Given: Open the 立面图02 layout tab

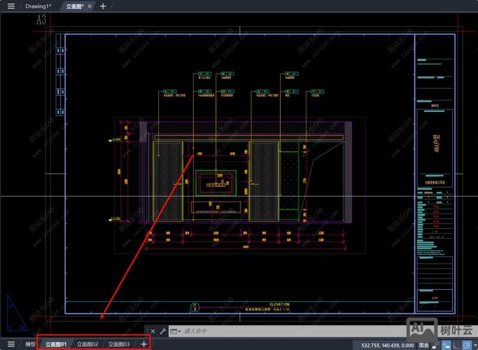Looking at the screenshot, I should (x=87, y=344).
